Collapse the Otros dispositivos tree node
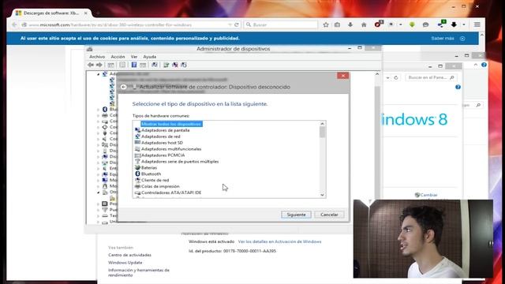The width and height of the screenshot is (505, 284). [x=98, y=192]
